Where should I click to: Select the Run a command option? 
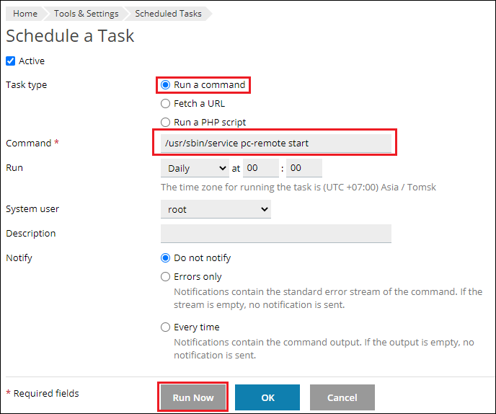[x=166, y=85]
